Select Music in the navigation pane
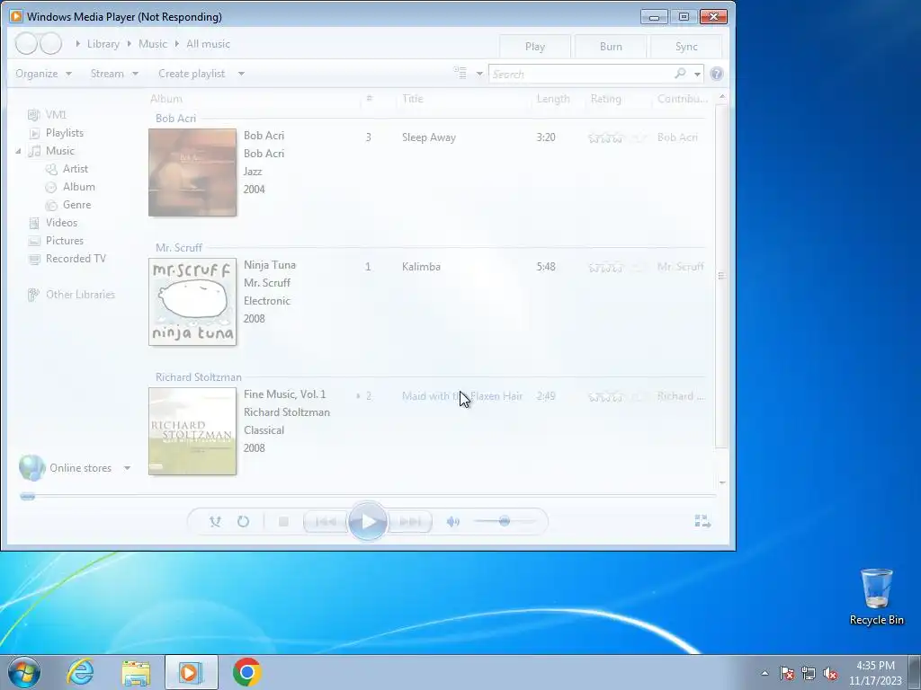 click(60, 151)
